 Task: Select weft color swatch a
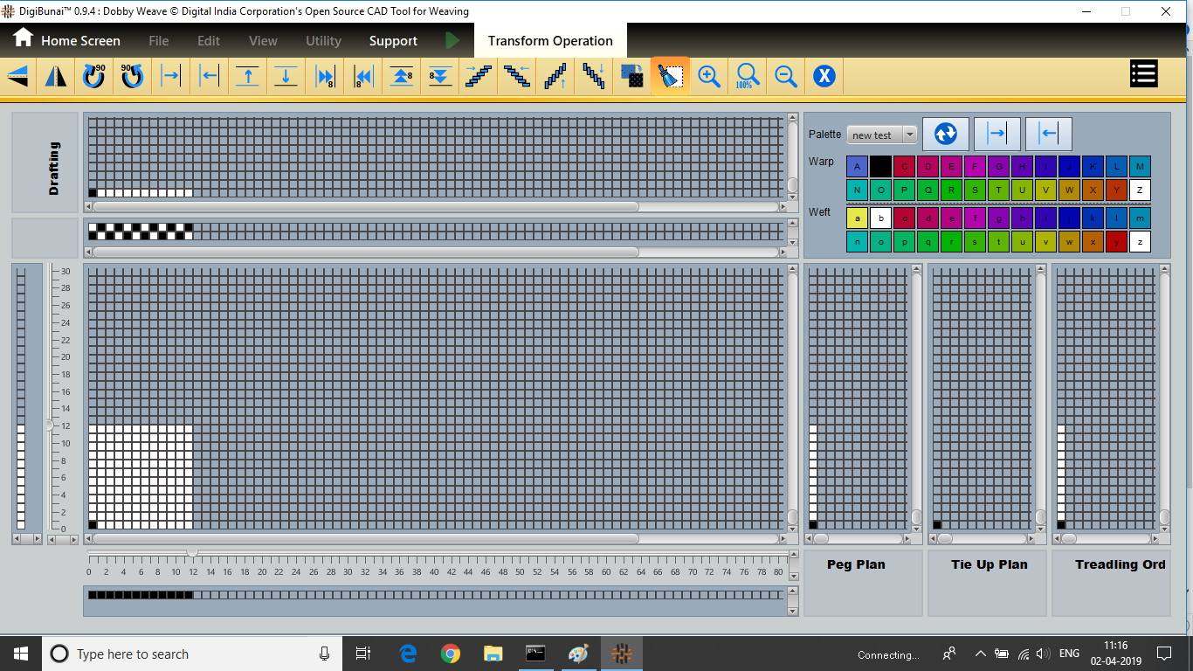857,218
